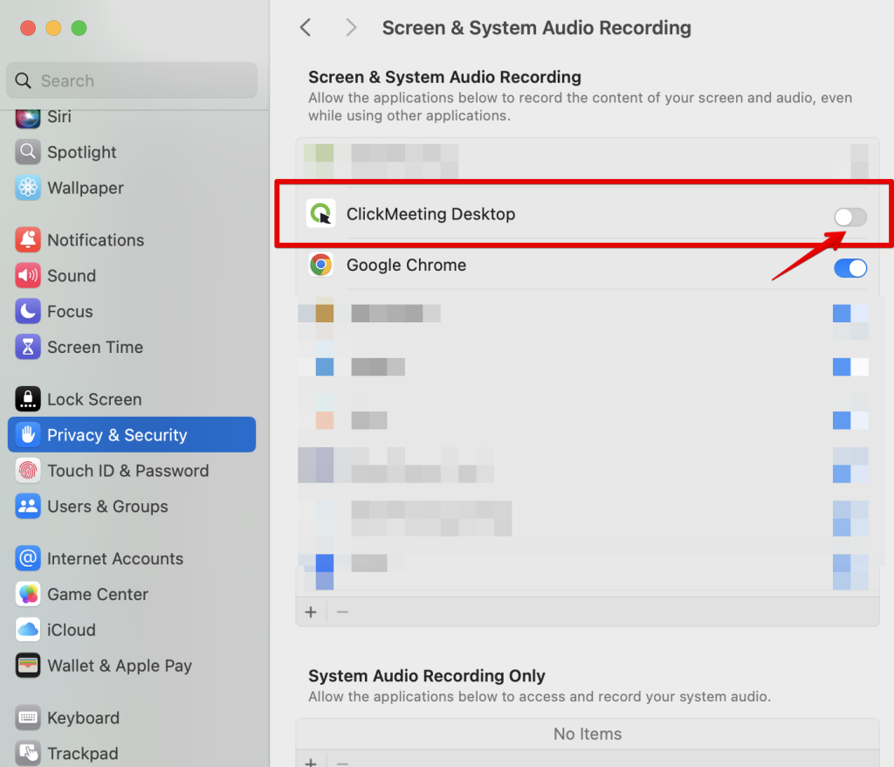This screenshot has width=894, height=767.
Task: Open Sound settings
Action: [72, 276]
